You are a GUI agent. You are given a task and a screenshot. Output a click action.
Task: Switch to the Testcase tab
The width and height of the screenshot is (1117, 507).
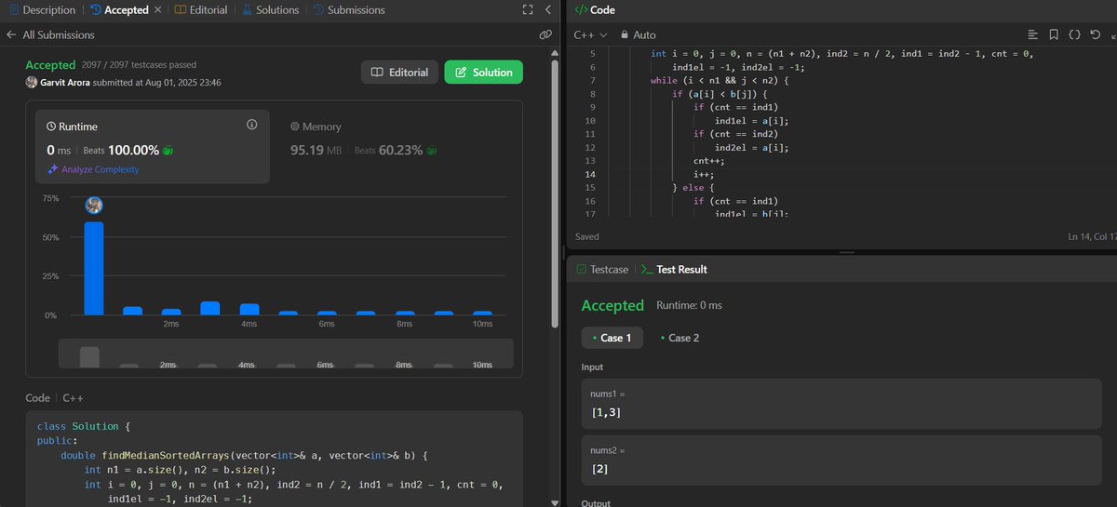coord(601,269)
